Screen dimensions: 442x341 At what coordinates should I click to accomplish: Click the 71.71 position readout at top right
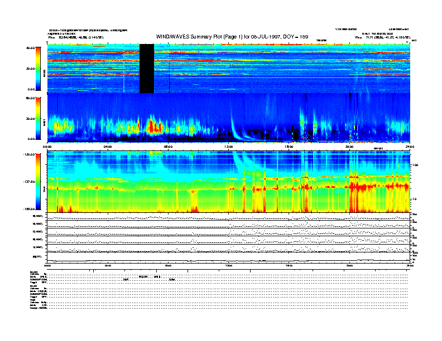pos(382,37)
